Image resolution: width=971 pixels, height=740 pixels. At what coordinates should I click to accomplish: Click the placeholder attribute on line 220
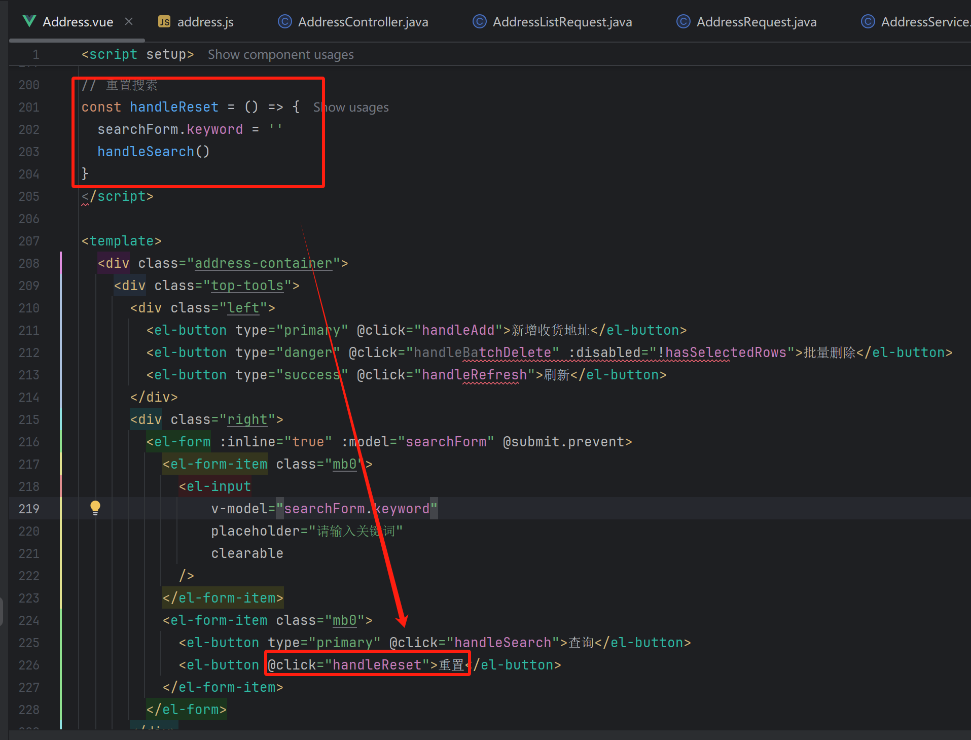pos(307,531)
